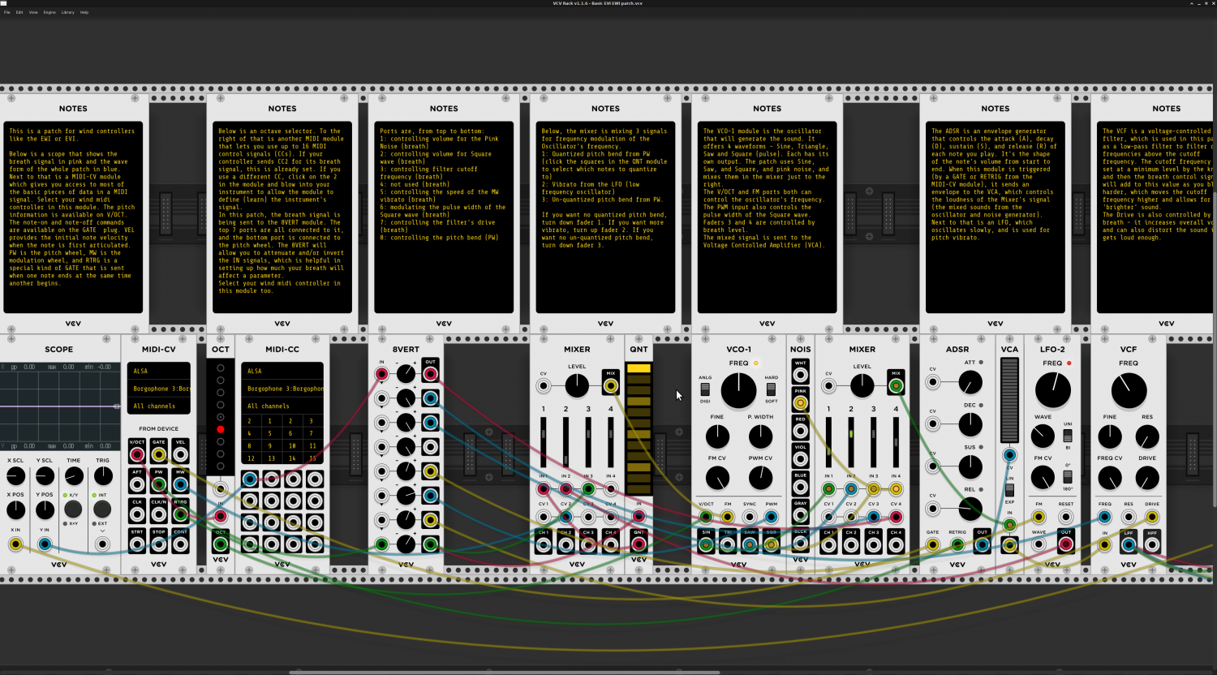1217x675 pixels.
Task: Open the ALSA driver dropdown in MIDI-CC
Action: [282, 371]
